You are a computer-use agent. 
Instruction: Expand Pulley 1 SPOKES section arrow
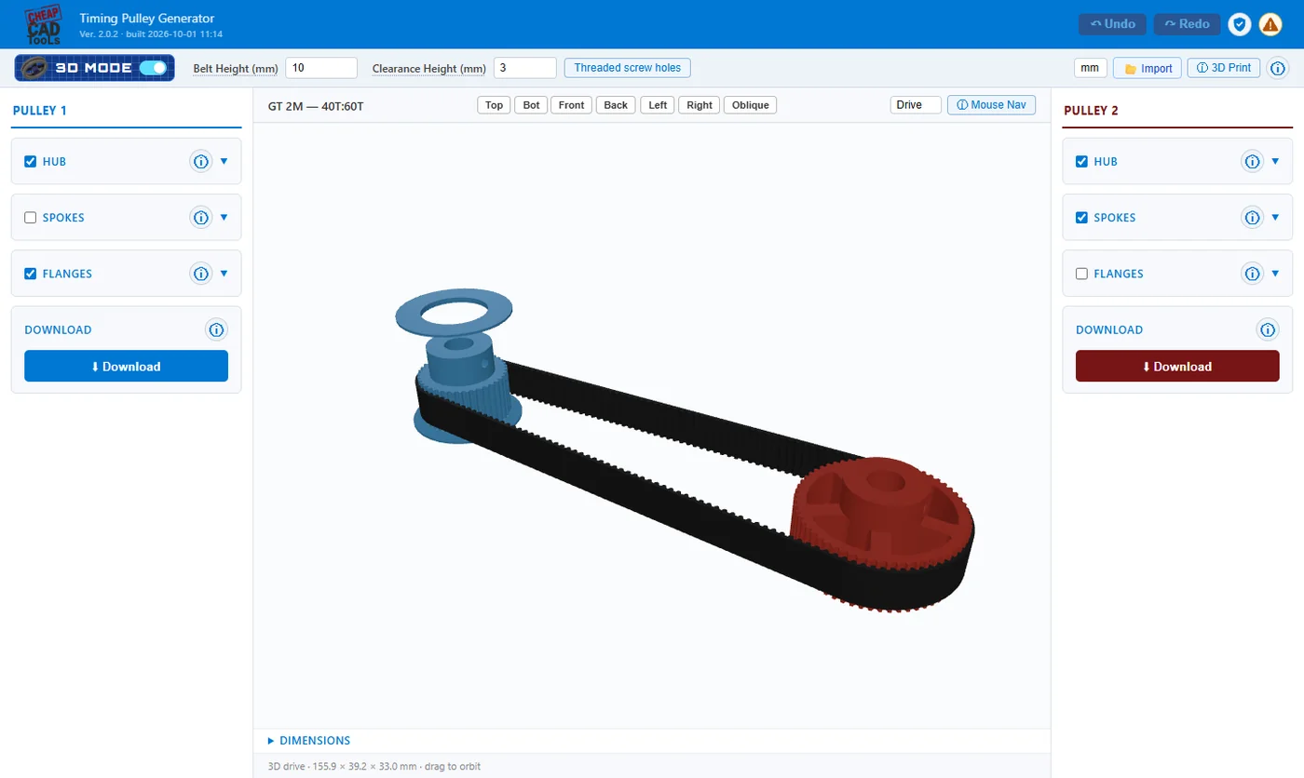[x=224, y=217]
